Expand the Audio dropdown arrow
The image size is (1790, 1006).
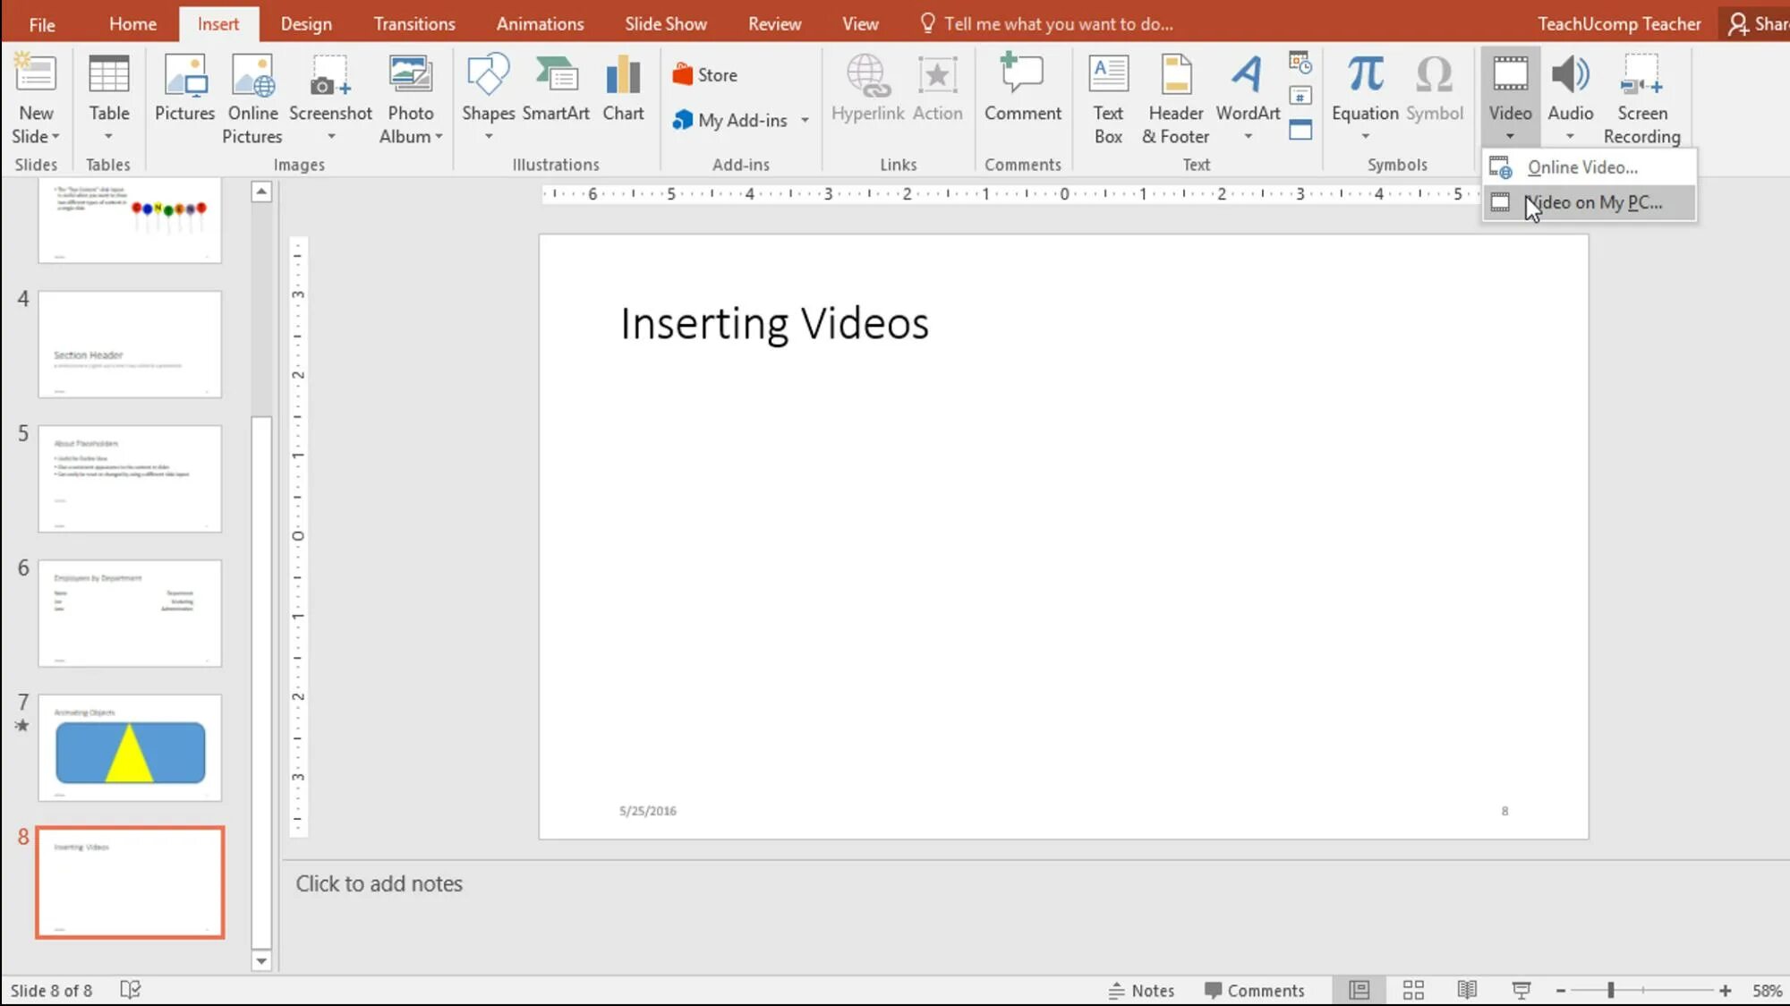pyautogui.click(x=1570, y=136)
